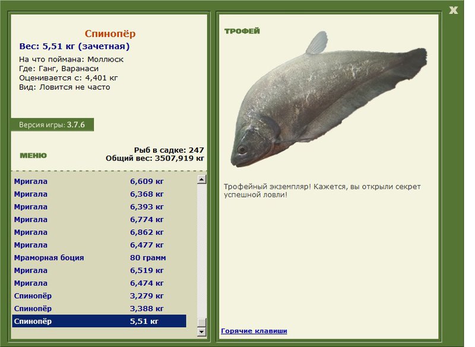Click the Где: Ганг, Варанаси line
475x347 pixels.
click(x=59, y=69)
